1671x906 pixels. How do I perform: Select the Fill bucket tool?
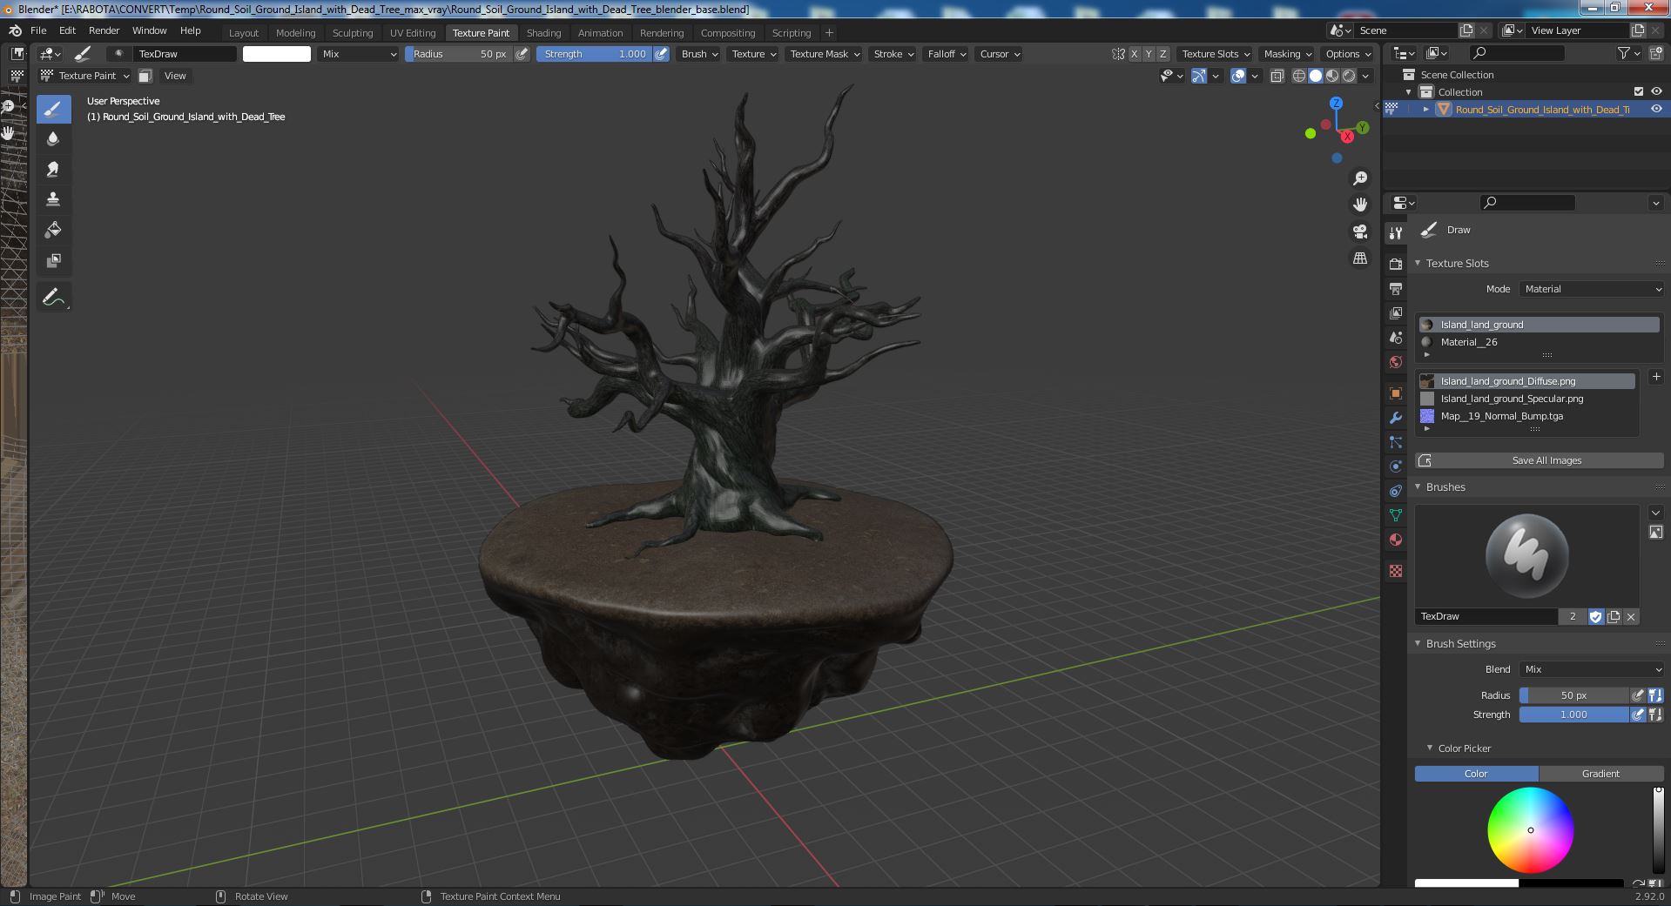(x=53, y=230)
